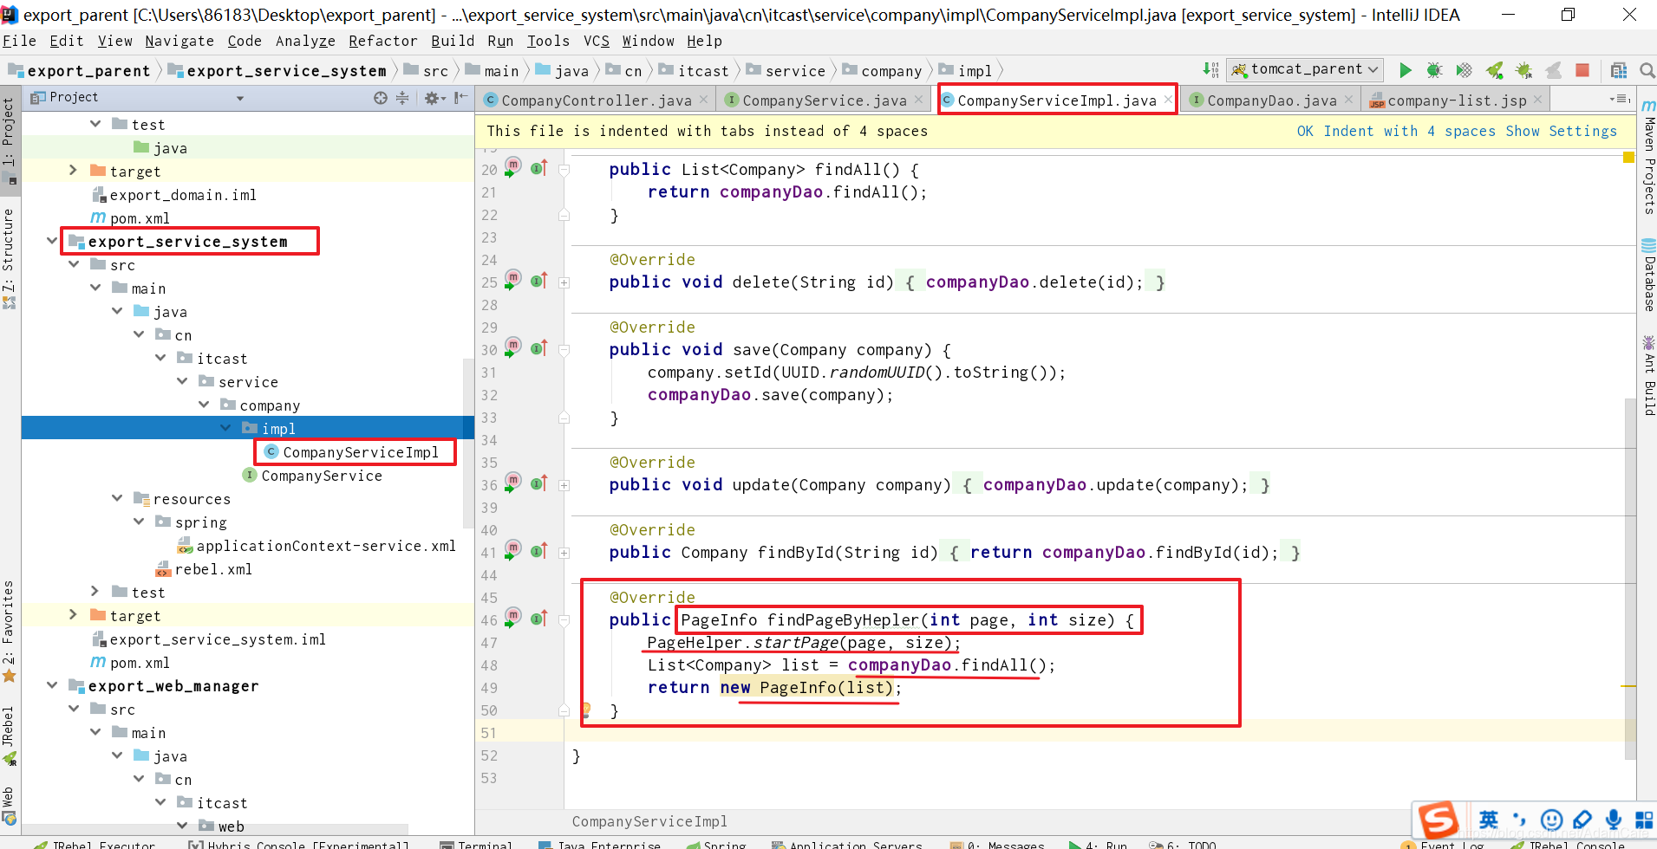Close CompanyController.java tab
Viewport: 1657px width, 849px height.
(703, 100)
